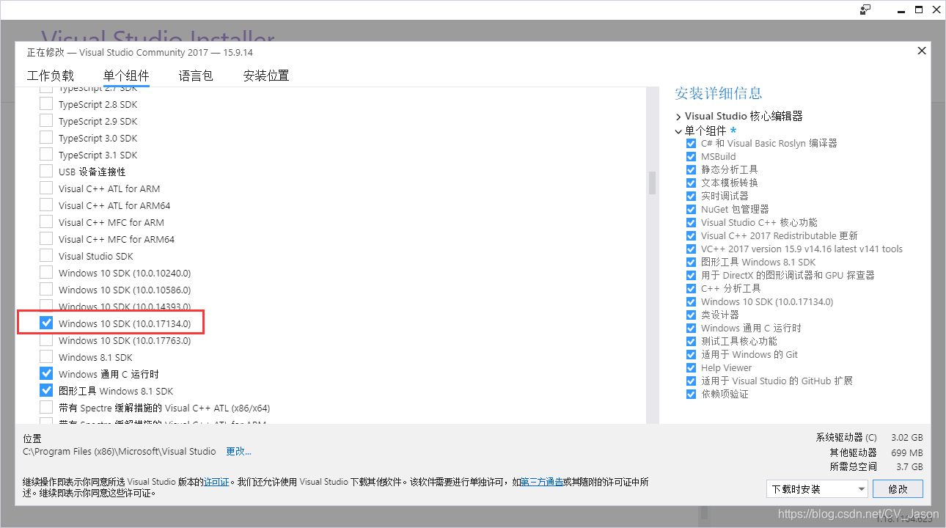
Task: Uncheck 测试工具核心功能 in install details
Action: (x=691, y=342)
